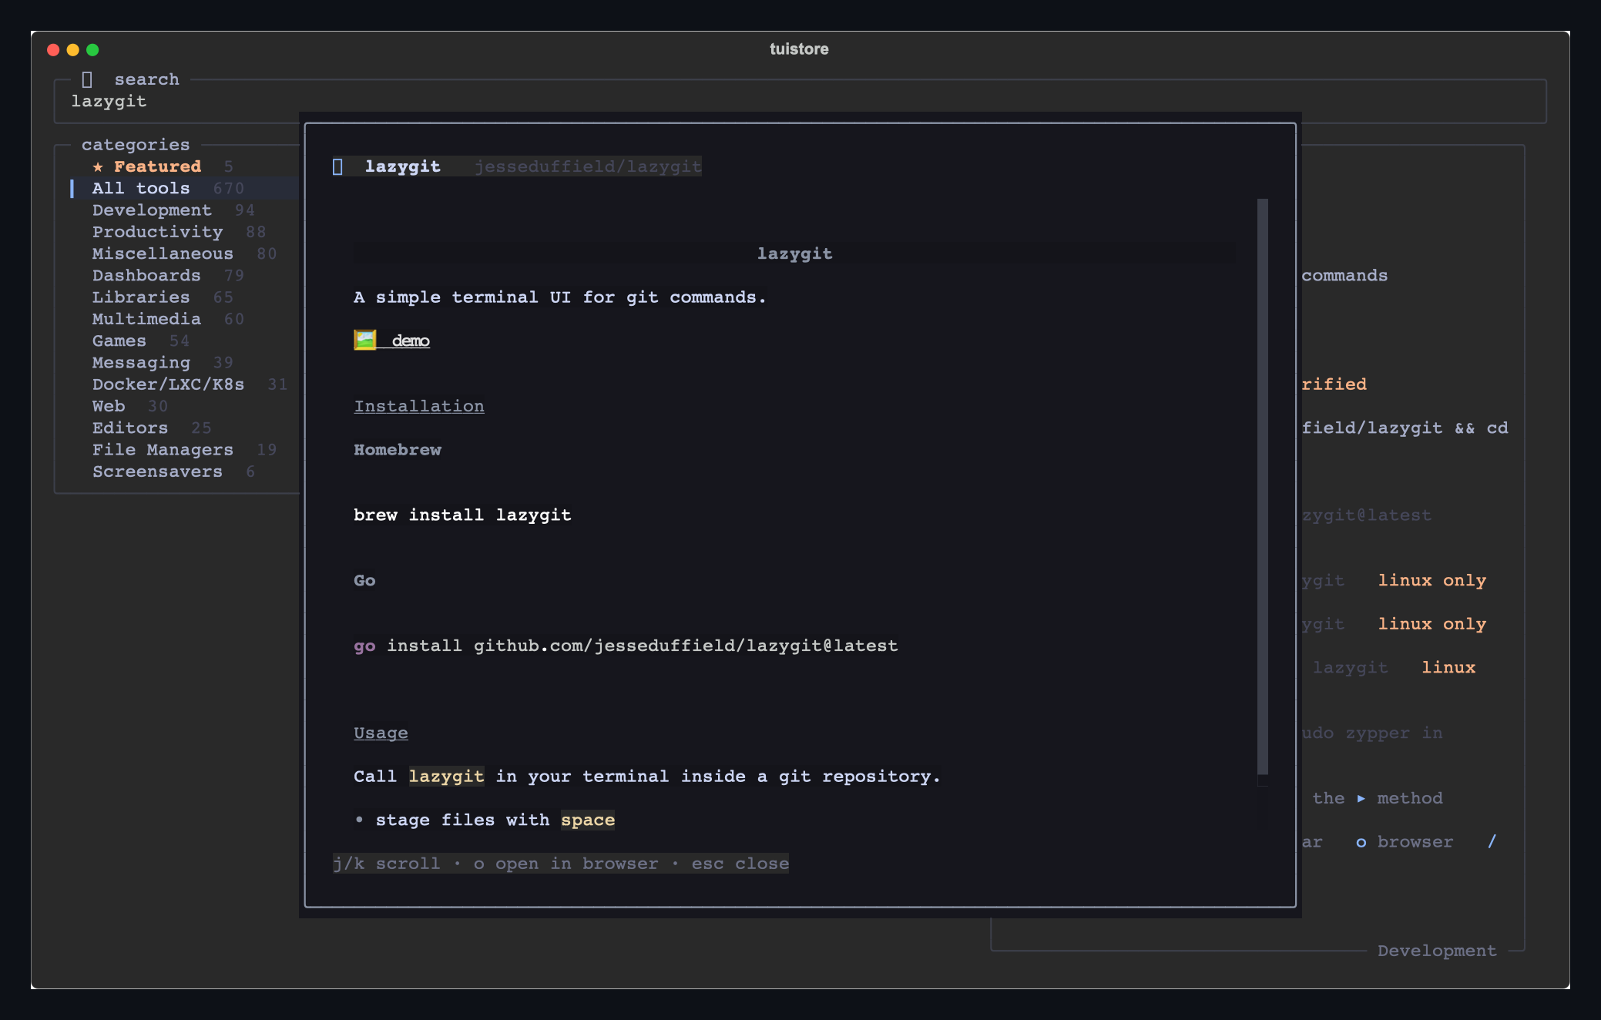Click 'esc close' hint in footer

click(740, 864)
